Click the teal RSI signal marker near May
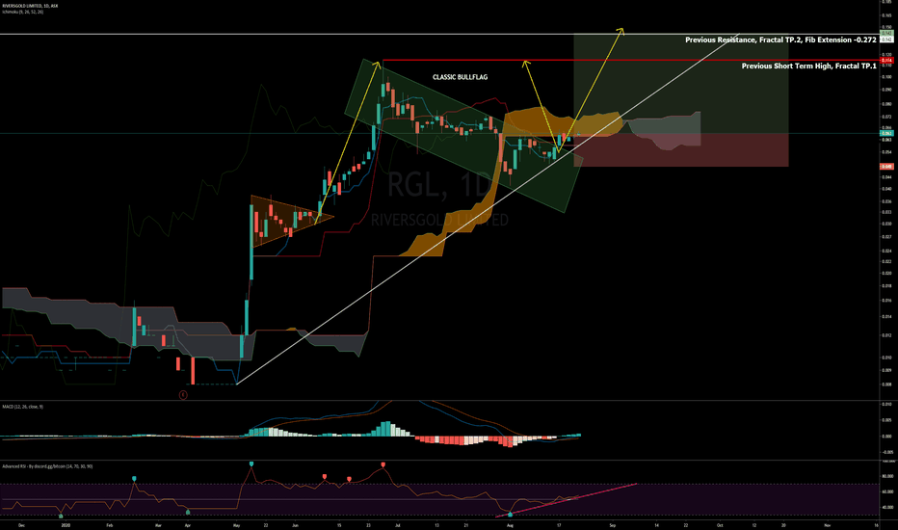The width and height of the screenshot is (898, 530). point(251,464)
